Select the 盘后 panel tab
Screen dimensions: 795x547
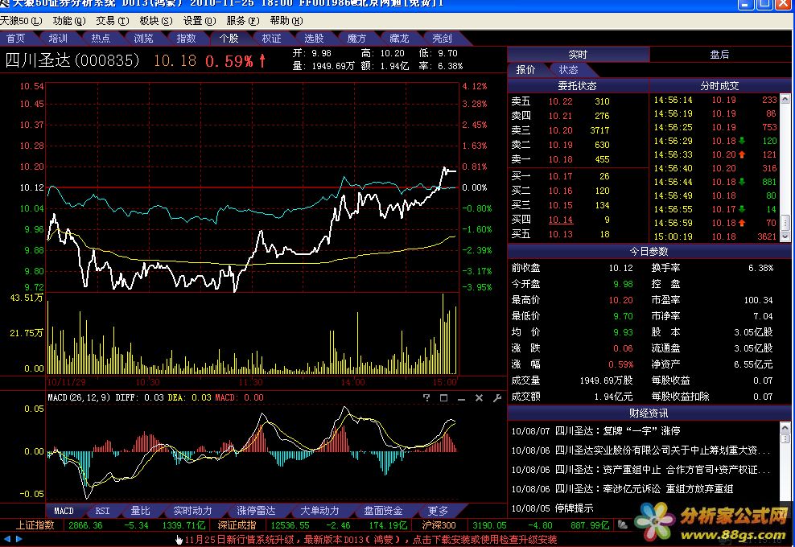pyautogui.click(x=720, y=55)
